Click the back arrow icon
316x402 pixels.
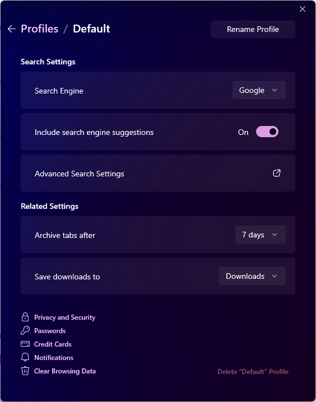click(12, 29)
